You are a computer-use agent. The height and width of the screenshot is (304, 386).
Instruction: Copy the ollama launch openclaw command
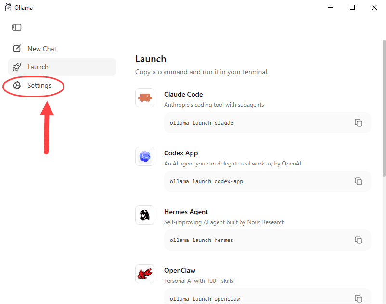(359, 299)
